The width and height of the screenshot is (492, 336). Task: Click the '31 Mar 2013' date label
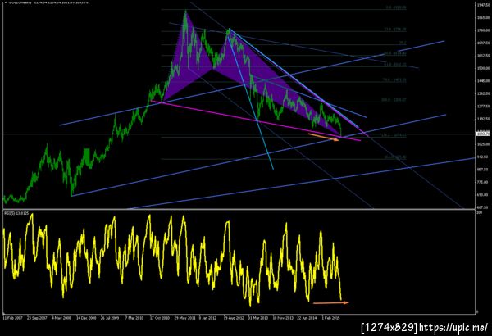pos(258,318)
